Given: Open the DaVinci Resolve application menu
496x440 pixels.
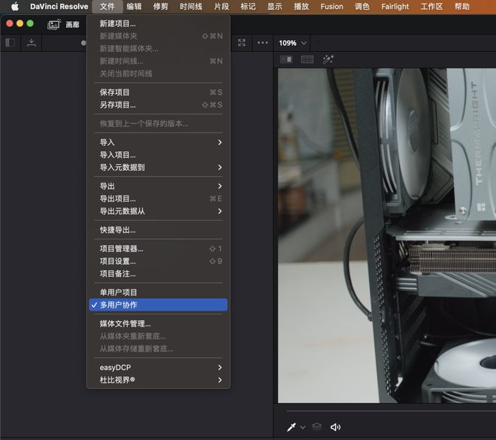Looking at the screenshot, I should point(59,6).
